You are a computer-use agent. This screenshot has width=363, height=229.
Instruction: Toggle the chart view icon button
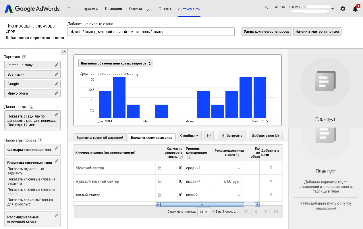point(209,136)
